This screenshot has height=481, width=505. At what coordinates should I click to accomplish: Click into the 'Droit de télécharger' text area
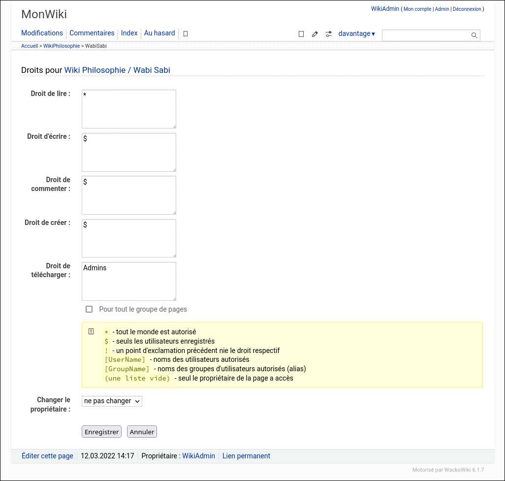pyautogui.click(x=128, y=281)
